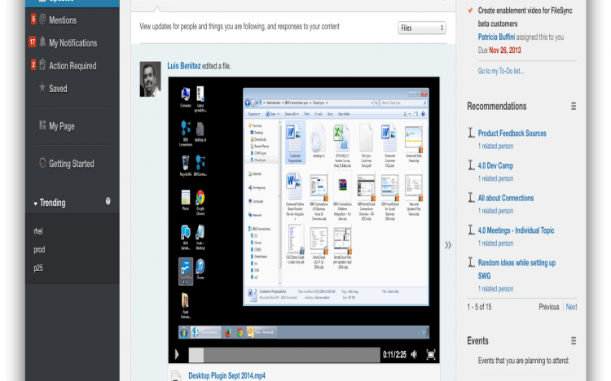This screenshot has width=611, height=381.
Task: Open Desktop Plugin Sept 2014.mp4 link
Action: [226, 375]
